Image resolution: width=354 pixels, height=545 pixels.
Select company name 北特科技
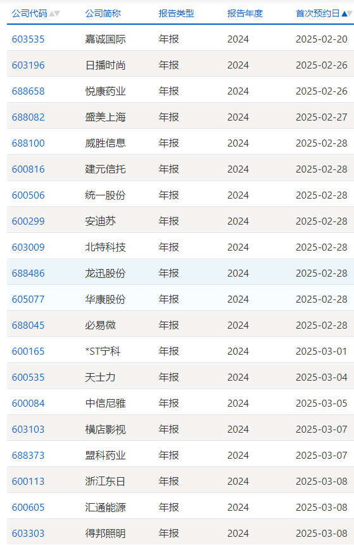click(x=106, y=247)
